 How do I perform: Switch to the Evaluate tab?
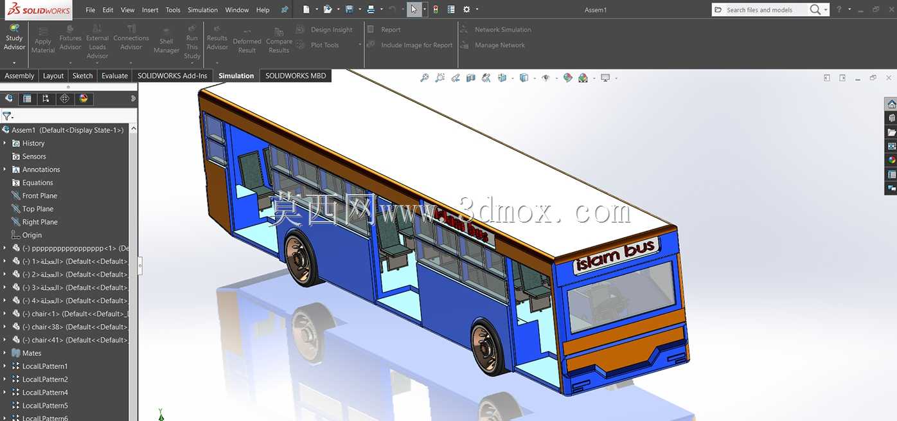[x=114, y=76]
